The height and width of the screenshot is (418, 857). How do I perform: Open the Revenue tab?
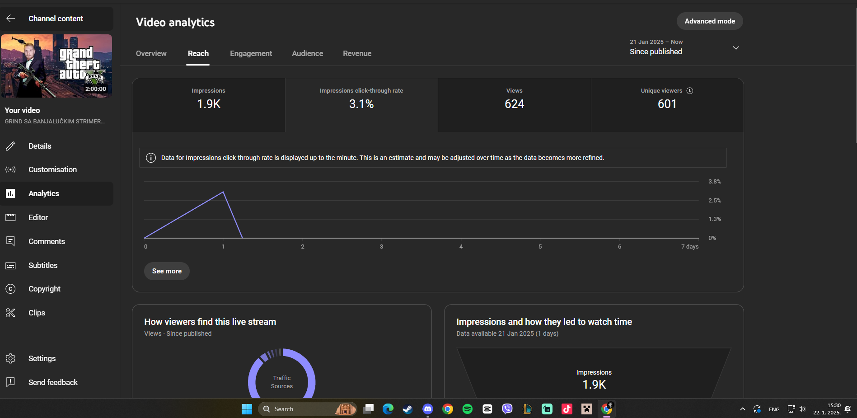[x=357, y=53]
